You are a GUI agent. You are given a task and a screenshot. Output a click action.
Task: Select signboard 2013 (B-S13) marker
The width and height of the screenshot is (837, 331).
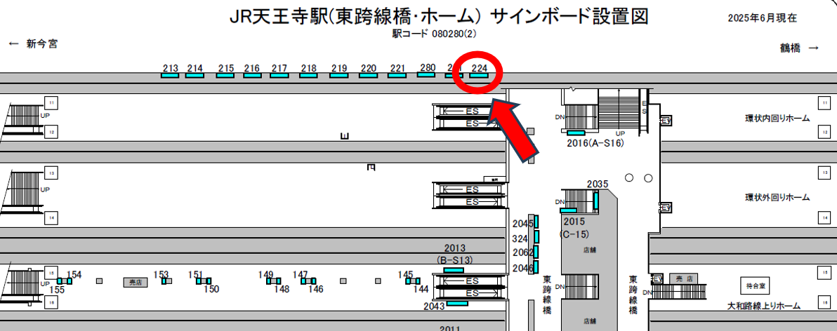tap(454, 270)
